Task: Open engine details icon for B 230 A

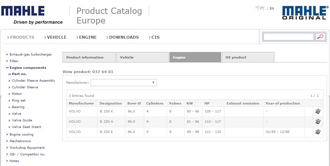Action: 318,122
